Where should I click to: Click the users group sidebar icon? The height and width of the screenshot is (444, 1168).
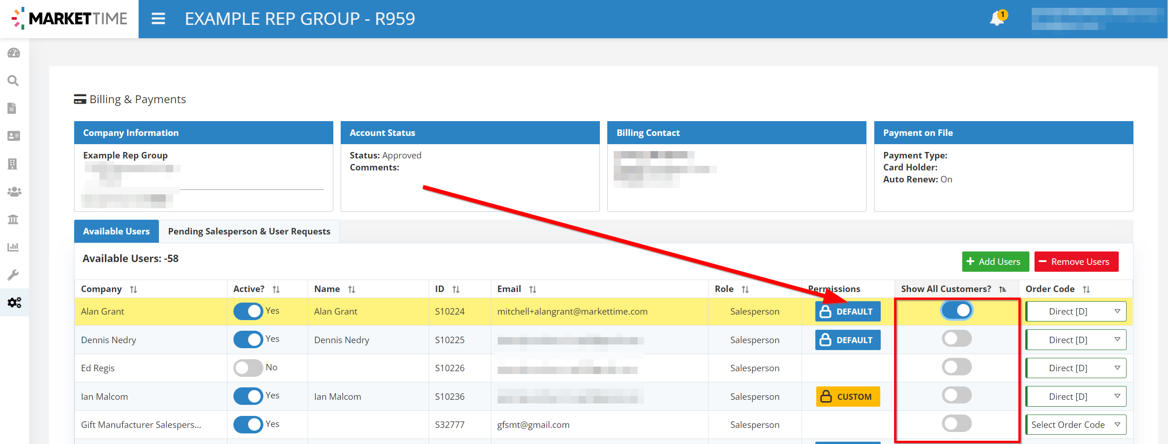(14, 192)
